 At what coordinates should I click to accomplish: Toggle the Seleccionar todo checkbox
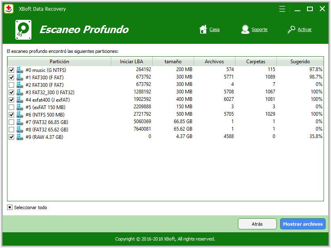10,207
